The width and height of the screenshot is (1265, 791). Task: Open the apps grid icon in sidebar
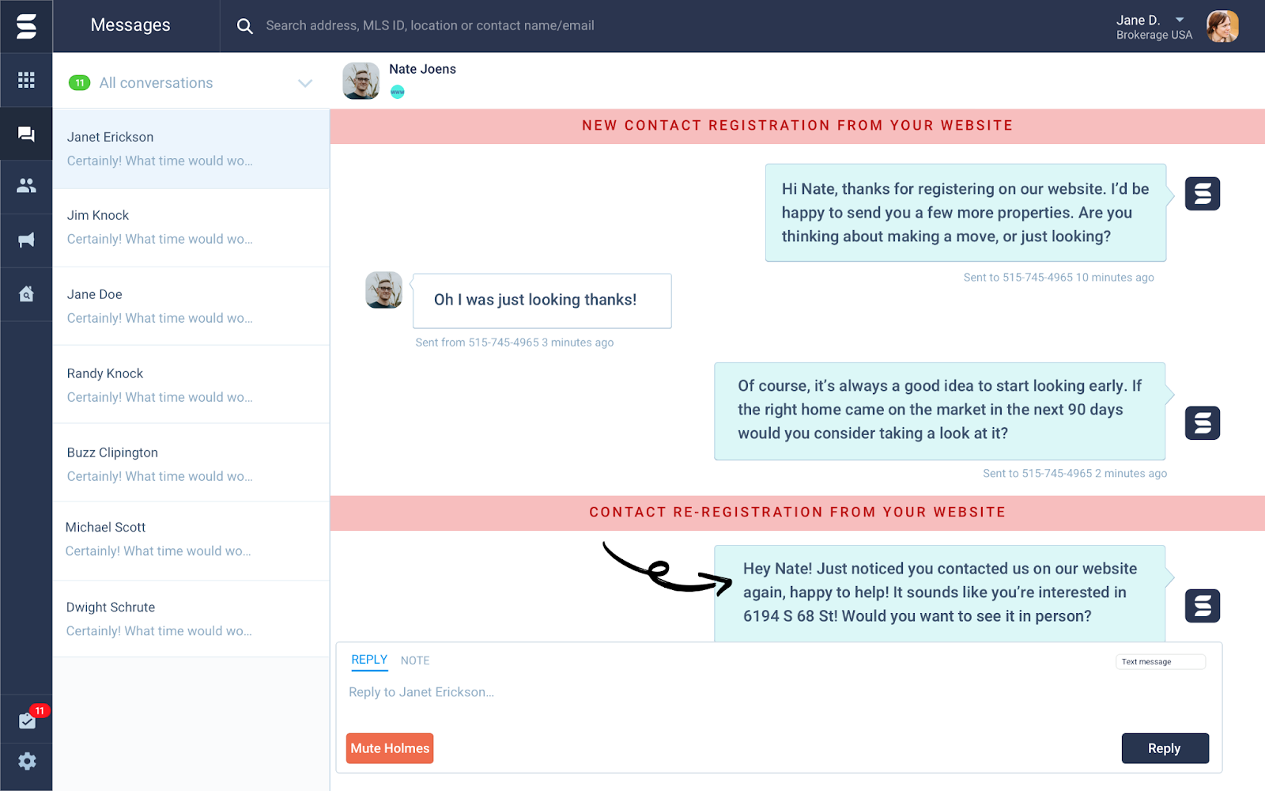[26, 80]
